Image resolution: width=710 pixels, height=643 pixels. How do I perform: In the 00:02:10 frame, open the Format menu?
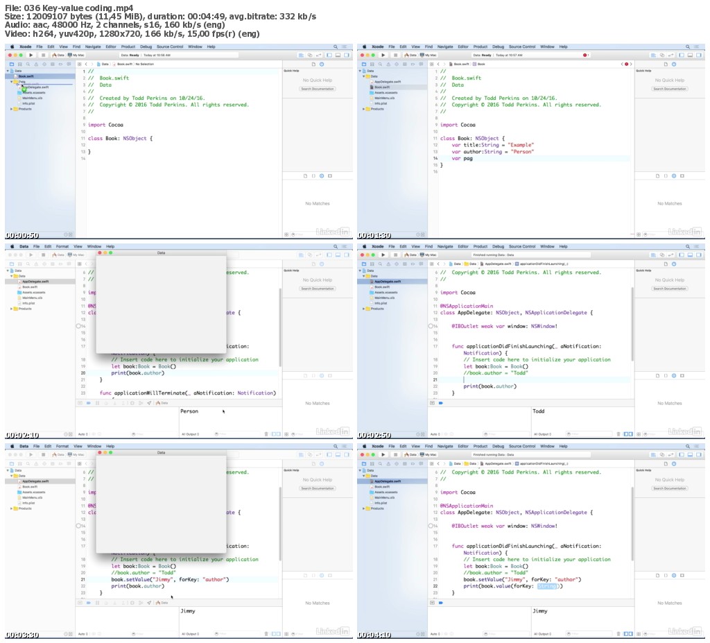click(x=62, y=246)
